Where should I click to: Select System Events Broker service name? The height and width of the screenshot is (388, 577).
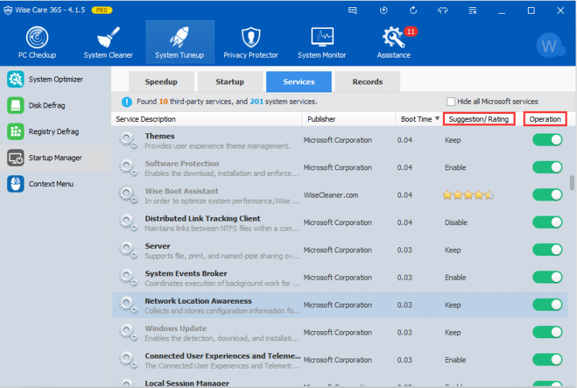[186, 273]
